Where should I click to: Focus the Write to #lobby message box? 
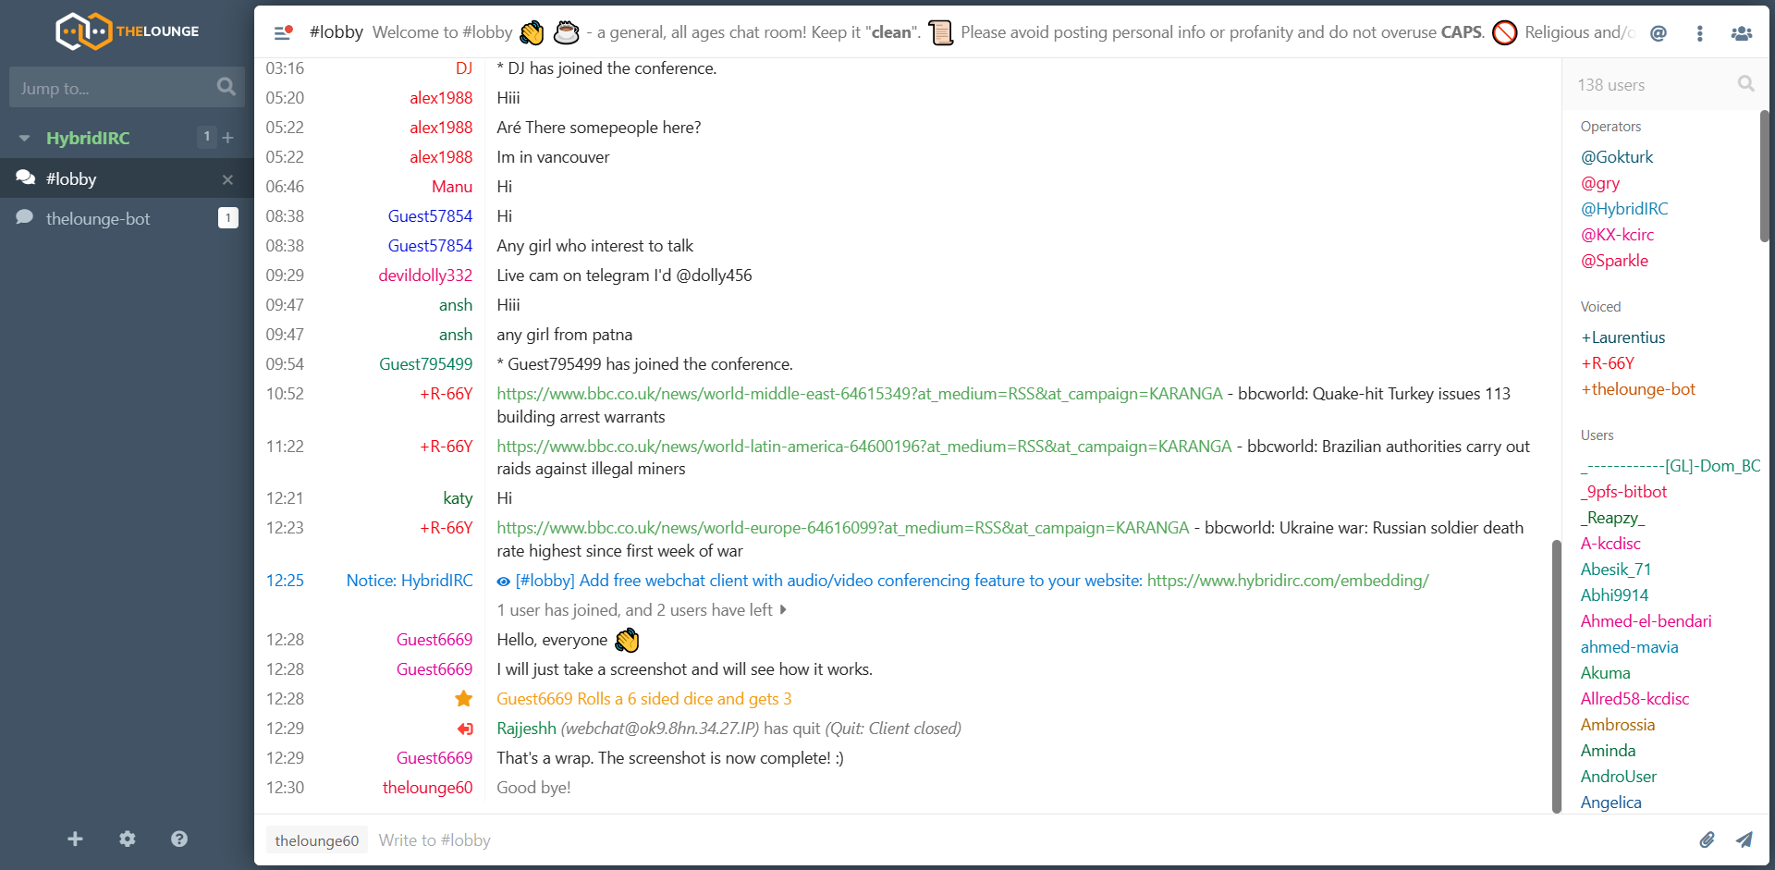1026,840
